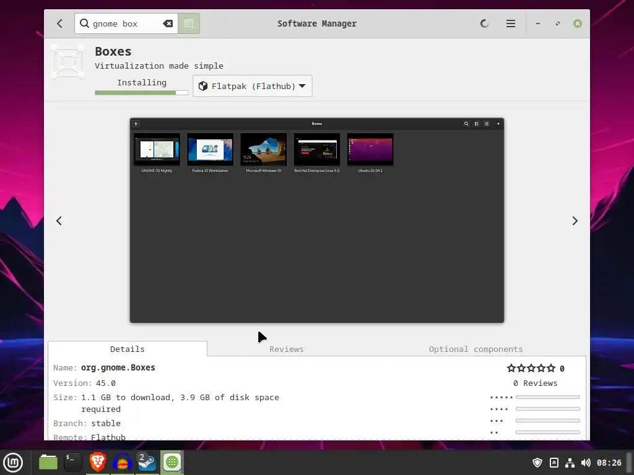Open the hamburger menu in the header

(x=511, y=24)
